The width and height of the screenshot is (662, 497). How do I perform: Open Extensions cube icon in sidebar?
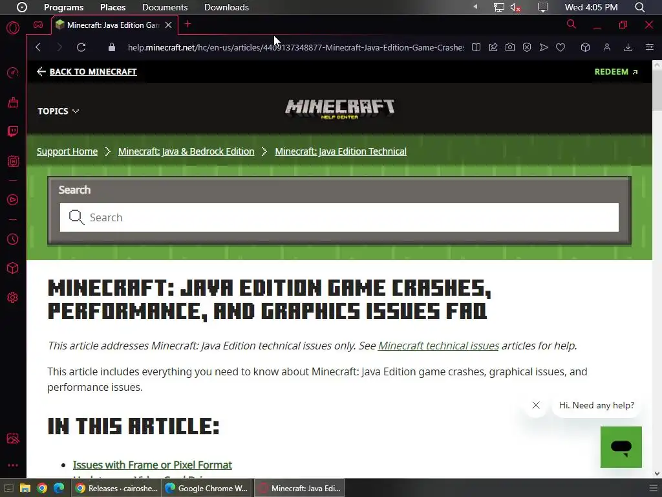(13, 268)
